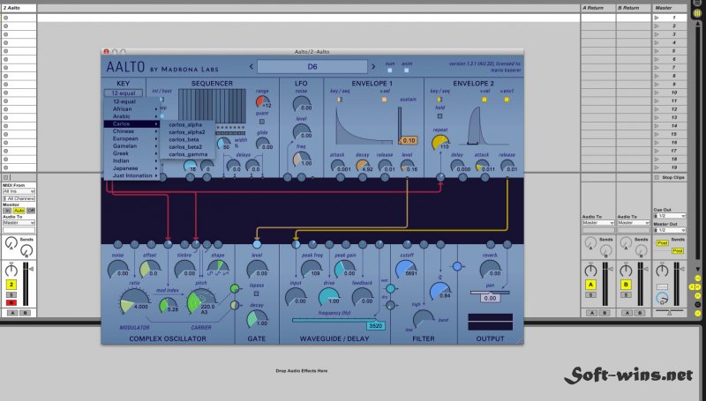Open the MIDI From All Ins dropdown
The image size is (706, 401).
19,191
